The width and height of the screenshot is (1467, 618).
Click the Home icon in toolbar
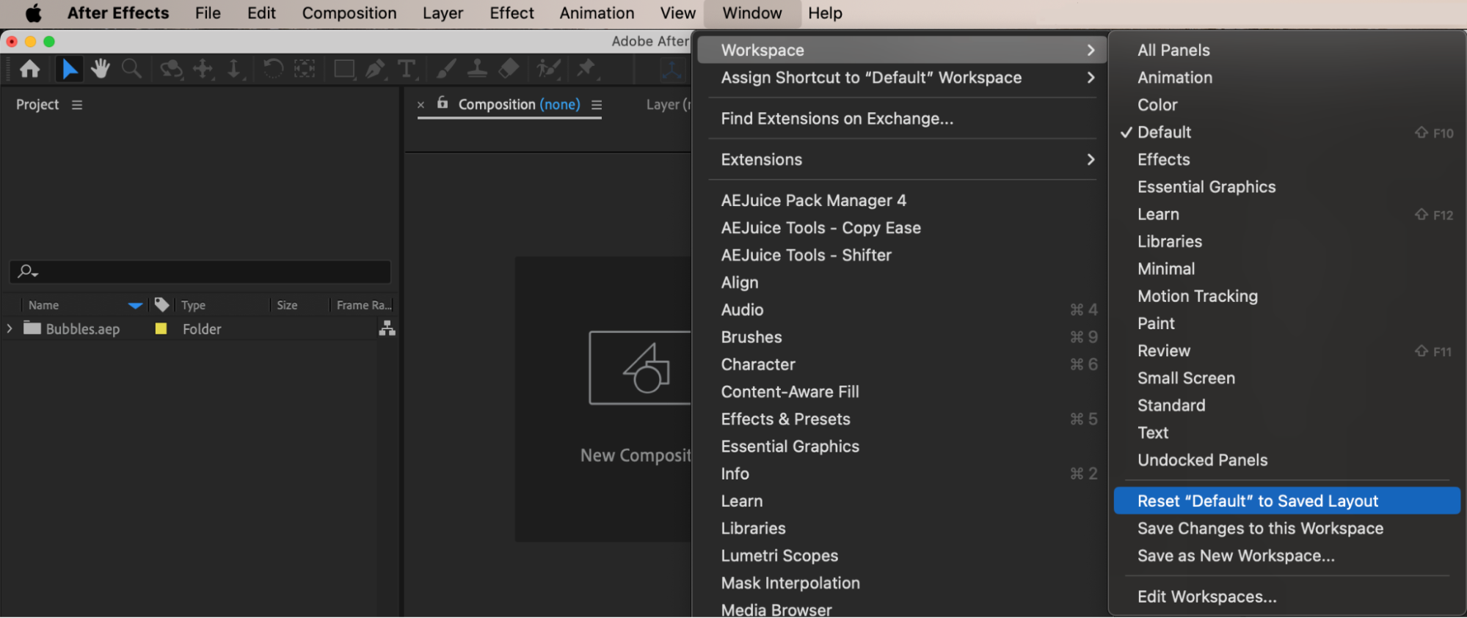[30, 69]
